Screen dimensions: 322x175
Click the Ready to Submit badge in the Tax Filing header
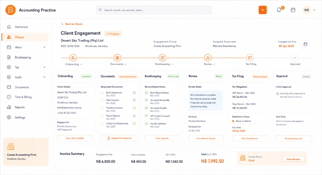pos(260,77)
